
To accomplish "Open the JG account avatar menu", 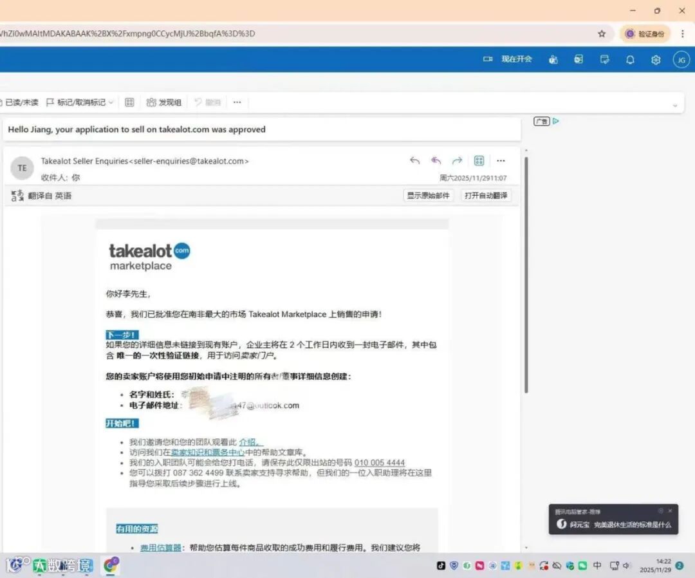I will tap(681, 60).
